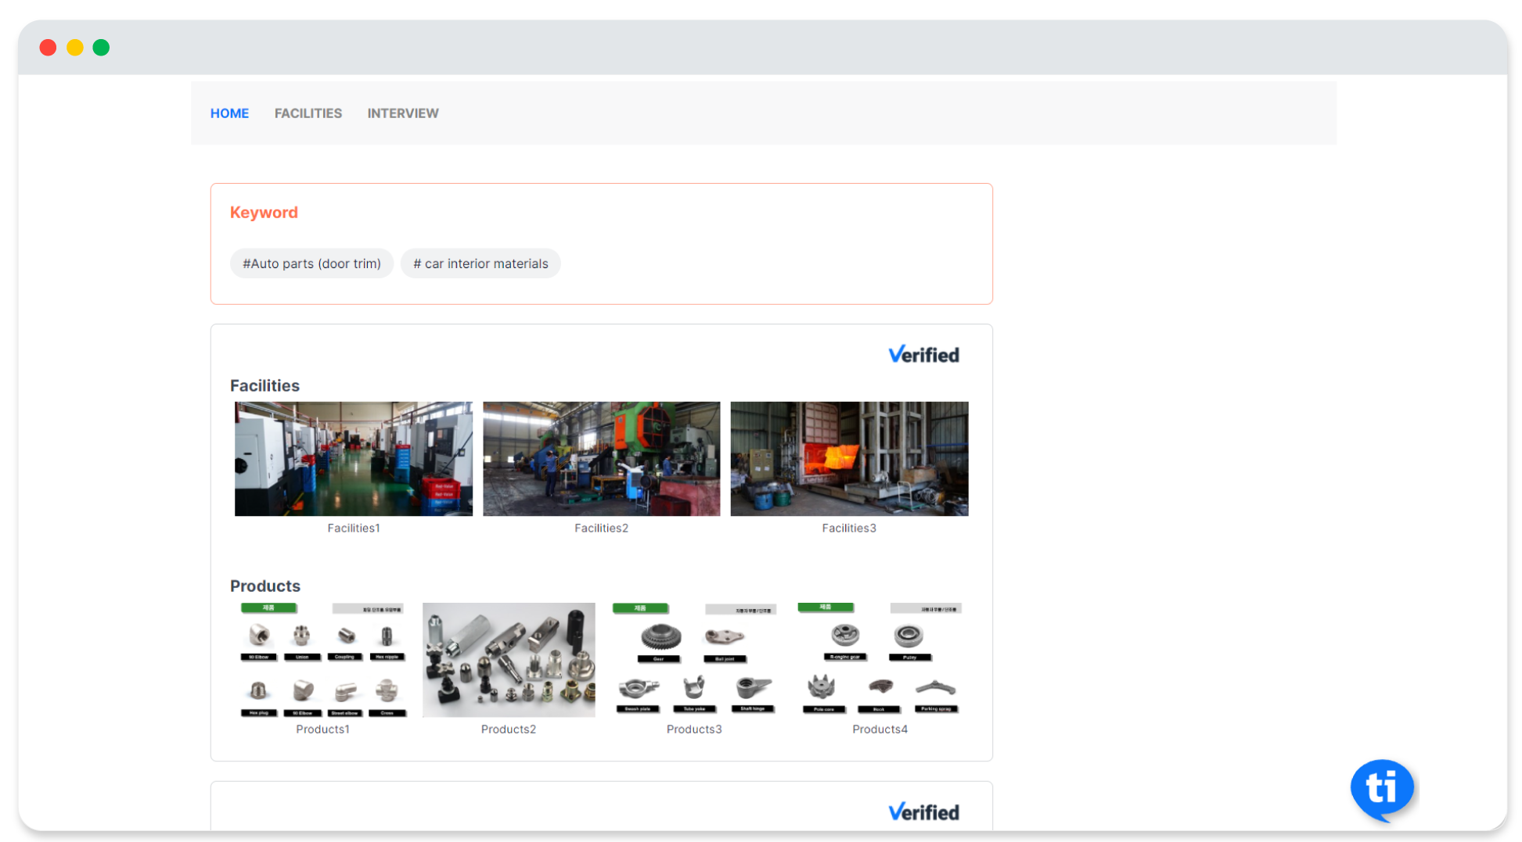
Task: Click the Verified badge above Facilities
Action: (x=923, y=355)
